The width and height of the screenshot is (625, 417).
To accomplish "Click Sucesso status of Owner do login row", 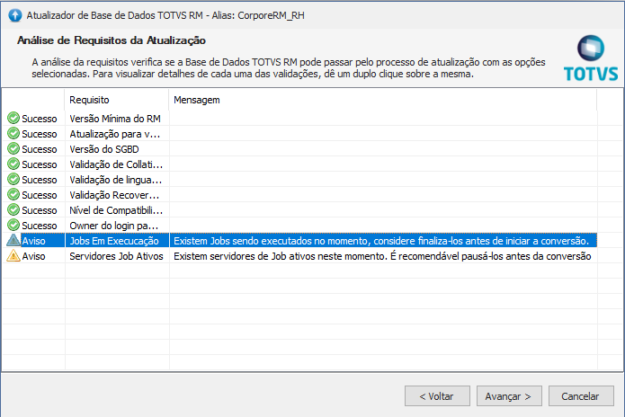I will (x=39, y=226).
